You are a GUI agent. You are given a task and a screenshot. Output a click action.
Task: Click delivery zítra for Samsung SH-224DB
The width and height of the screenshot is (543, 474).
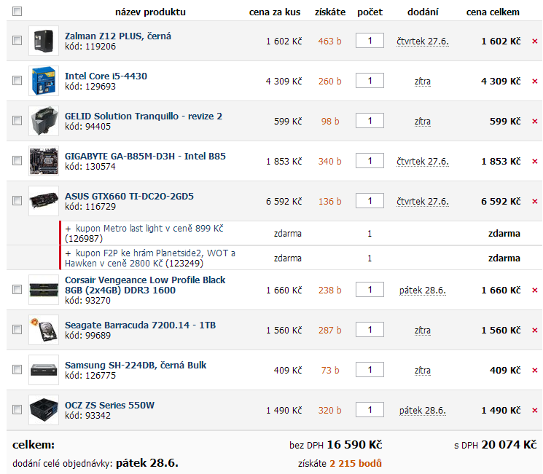click(x=423, y=371)
